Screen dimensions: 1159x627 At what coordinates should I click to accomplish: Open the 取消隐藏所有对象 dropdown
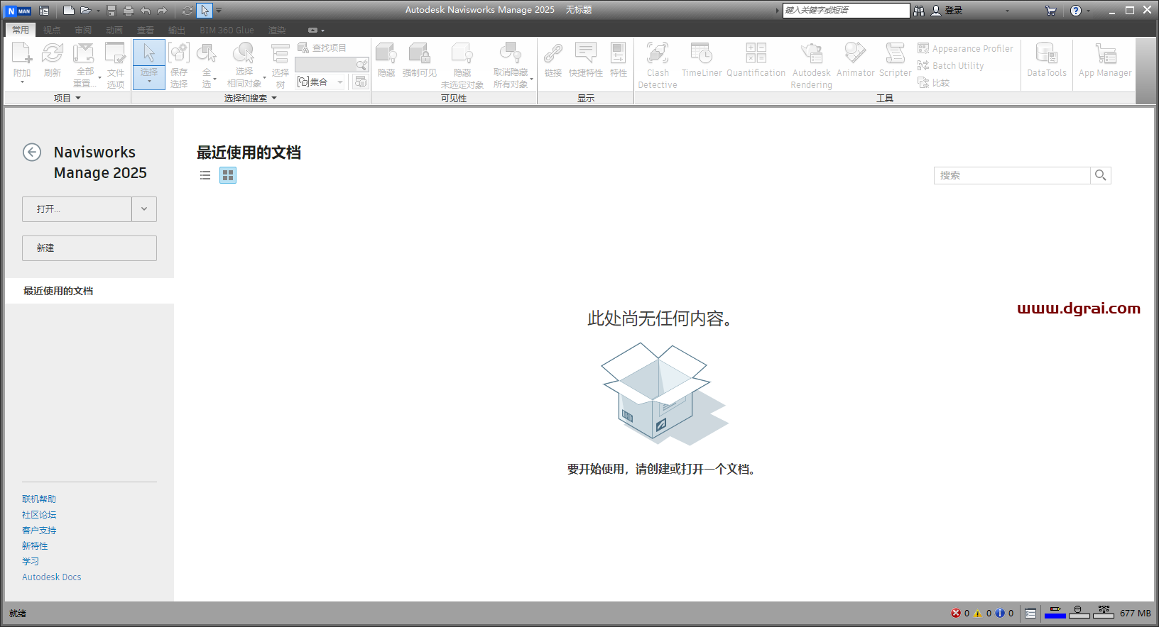pyautogui.click(x=532, y=78)
